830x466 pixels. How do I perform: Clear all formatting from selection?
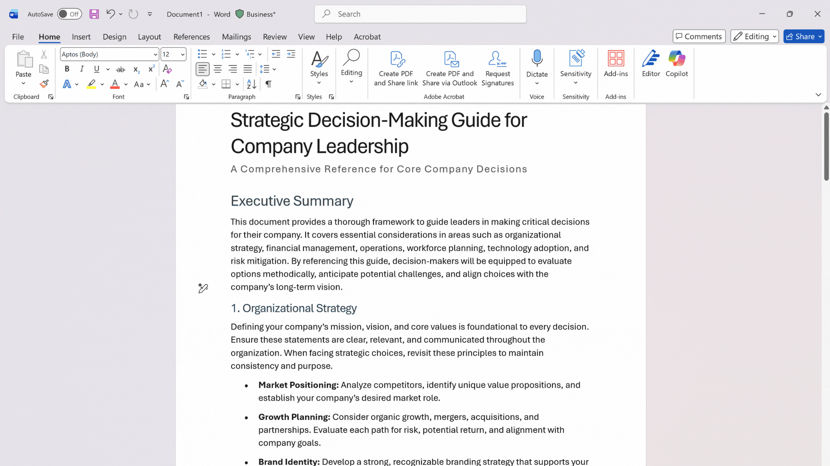tap(167, 69)
